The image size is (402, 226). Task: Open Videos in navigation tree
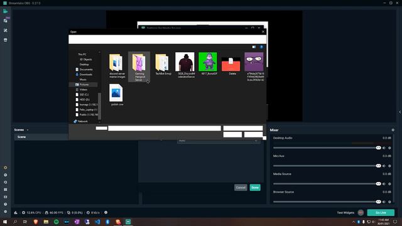pos(82,90)
